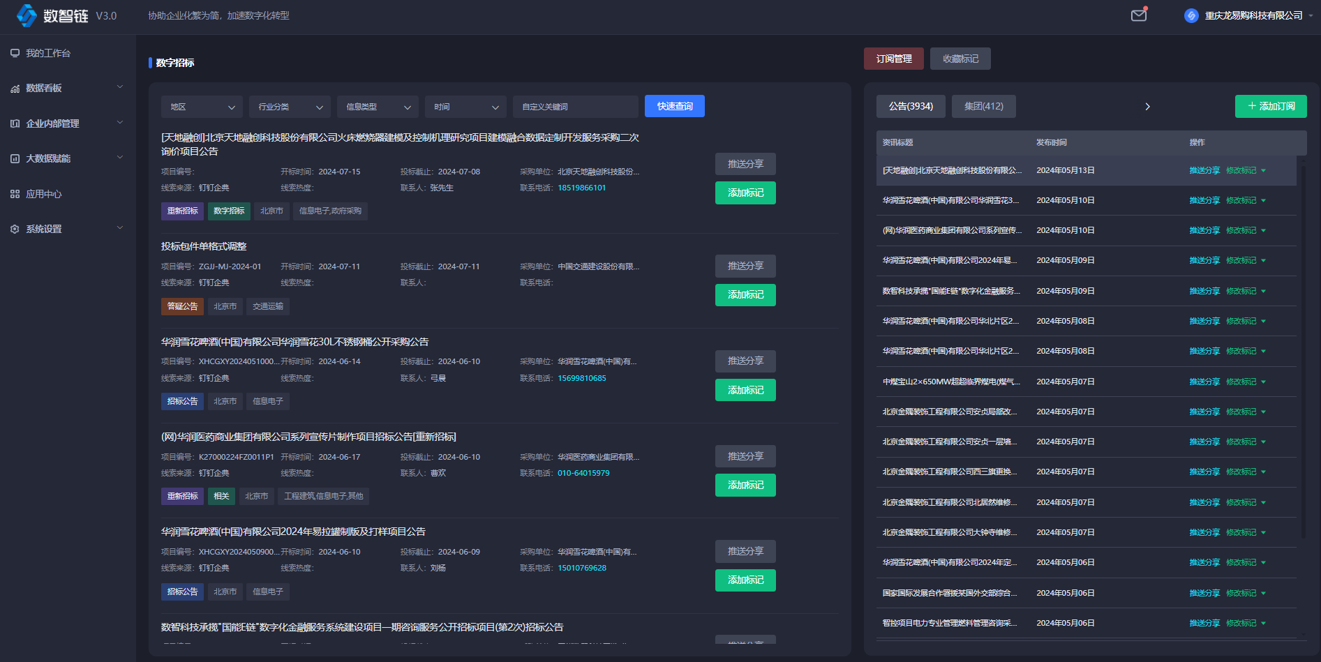Open 智控项目电力专业管理 table row title
The width and height of the screenshot is (1321, 662).
point(949,624)
